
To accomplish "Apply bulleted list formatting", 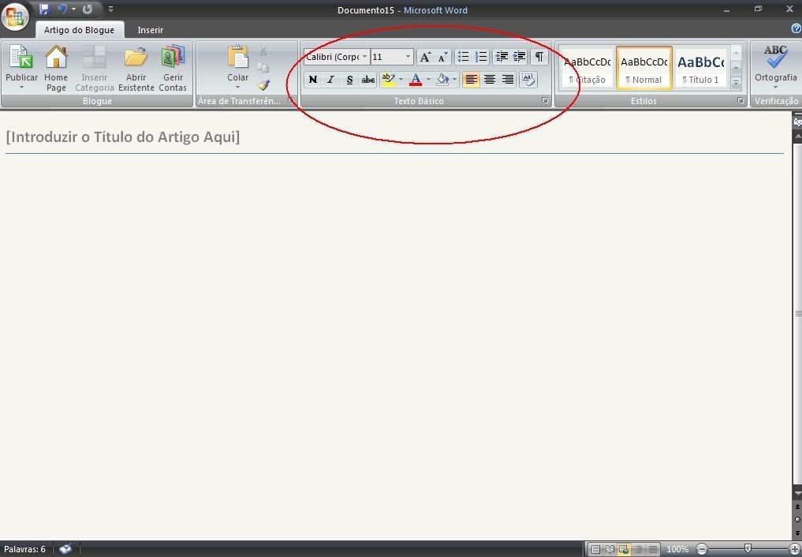I will pos(464,57).
